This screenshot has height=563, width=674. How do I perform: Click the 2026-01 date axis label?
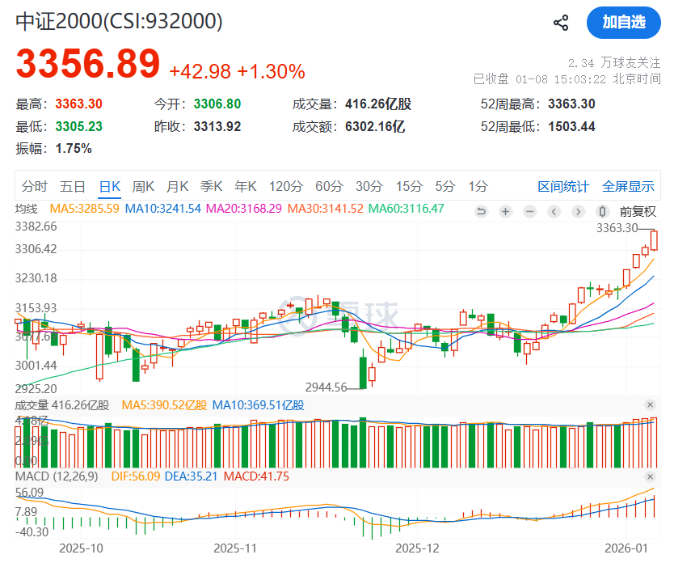point(626,548)
